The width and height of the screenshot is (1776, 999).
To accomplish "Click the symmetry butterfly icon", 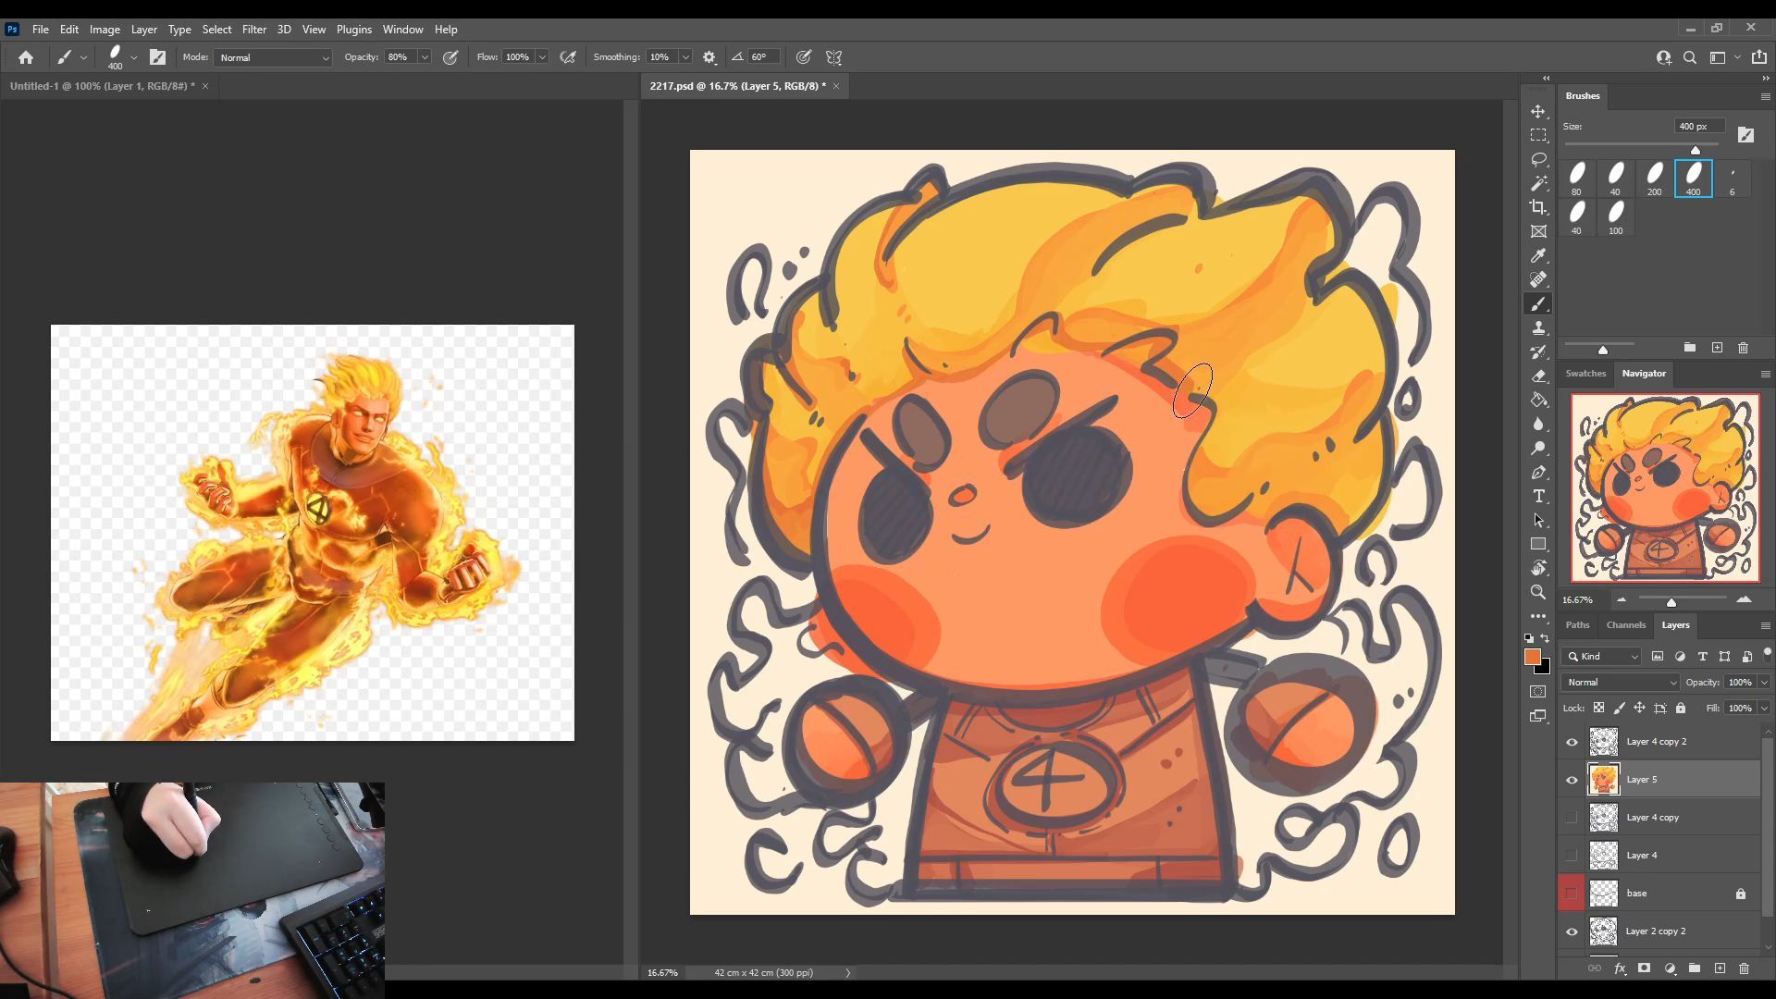I will click(x=833, y=57).
